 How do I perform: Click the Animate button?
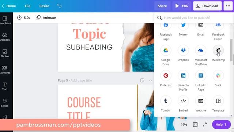pyautogui.click(x=46, y=18)
